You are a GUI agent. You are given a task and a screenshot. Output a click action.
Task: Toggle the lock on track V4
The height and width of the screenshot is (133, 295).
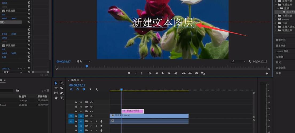[76, 102]
